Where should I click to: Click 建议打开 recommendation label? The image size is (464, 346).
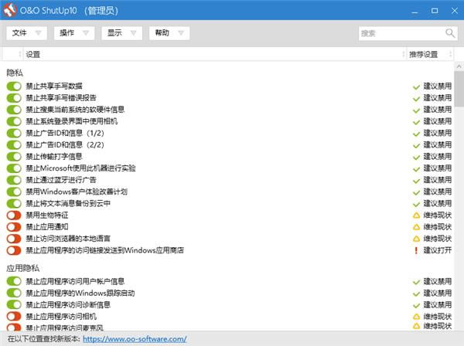[x=438, y=250]
